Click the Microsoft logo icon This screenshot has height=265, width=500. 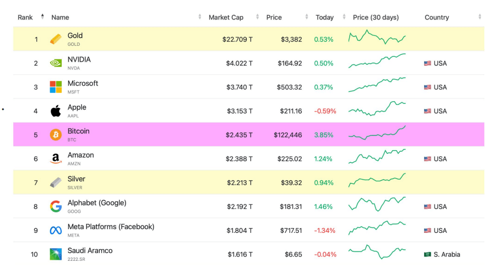(x=55, y=87)
